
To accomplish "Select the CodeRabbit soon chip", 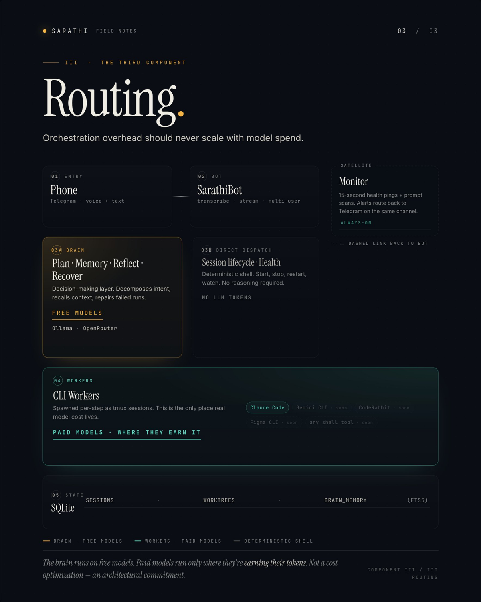I will click(384, 408).
